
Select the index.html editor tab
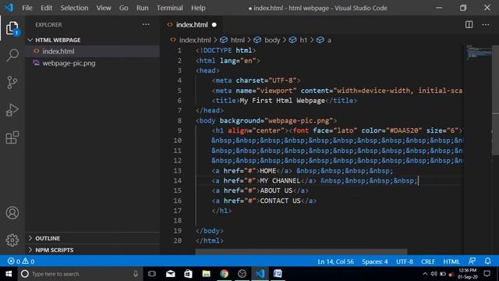(x=192, y=24)
